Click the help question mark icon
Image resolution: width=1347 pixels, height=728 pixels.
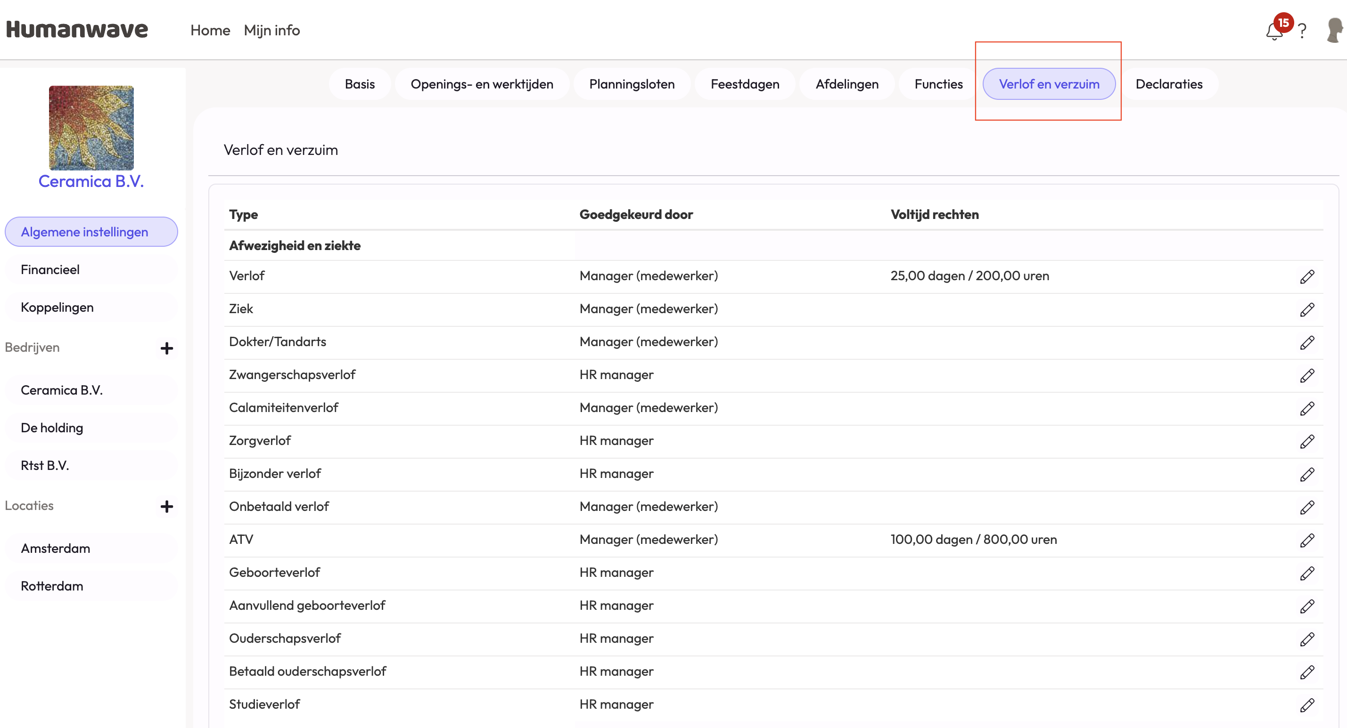point(1302,32)
